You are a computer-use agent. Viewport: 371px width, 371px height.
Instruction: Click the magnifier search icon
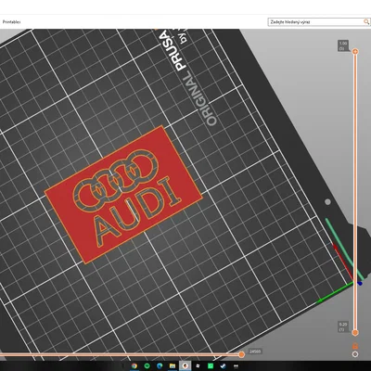click(366, 22)
